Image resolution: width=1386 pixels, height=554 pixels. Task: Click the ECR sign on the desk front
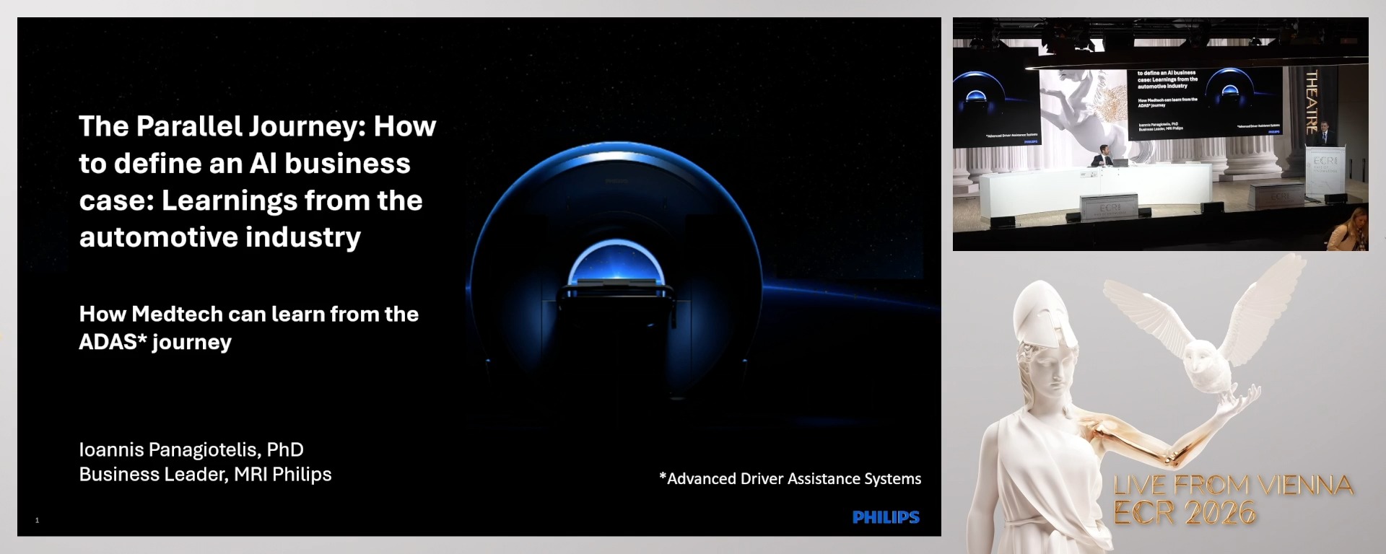point(1110,208)
